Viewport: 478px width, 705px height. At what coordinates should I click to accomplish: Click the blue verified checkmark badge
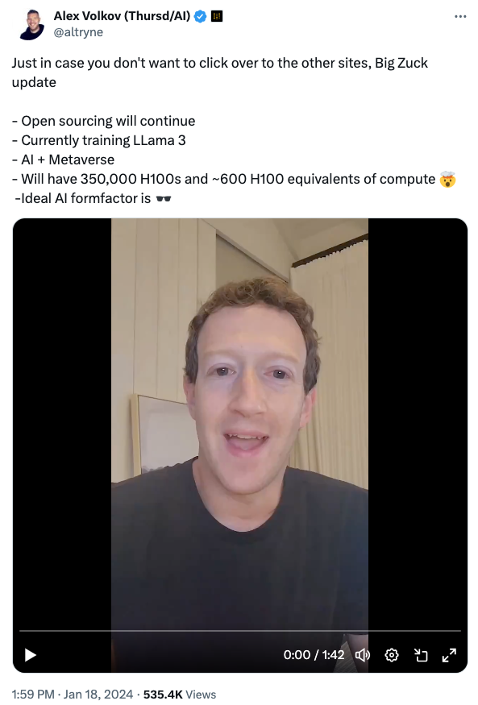tap(200, 16)
